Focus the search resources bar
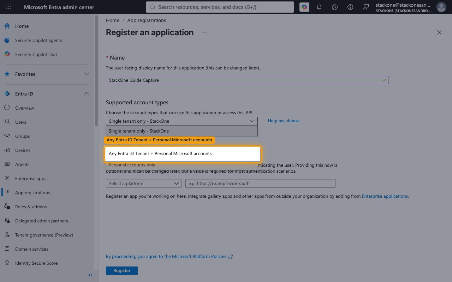Viewport: 452px width, 282px height. (x=220, y=7)
